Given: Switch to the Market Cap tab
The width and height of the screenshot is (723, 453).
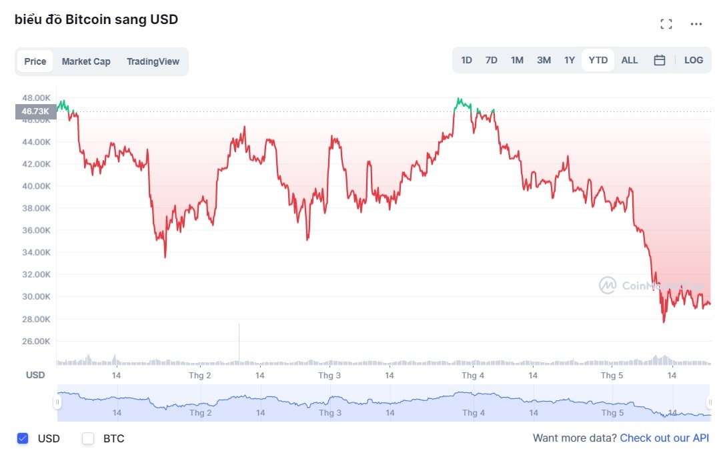Looking at the screenshot, I should pyautogui.click(x=86, y=61).
